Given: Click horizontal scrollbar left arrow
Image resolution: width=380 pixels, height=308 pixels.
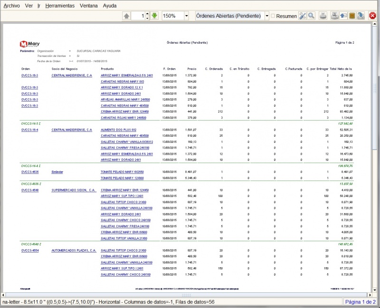Looking at the screenshot, I should click(x=3, y=295).
